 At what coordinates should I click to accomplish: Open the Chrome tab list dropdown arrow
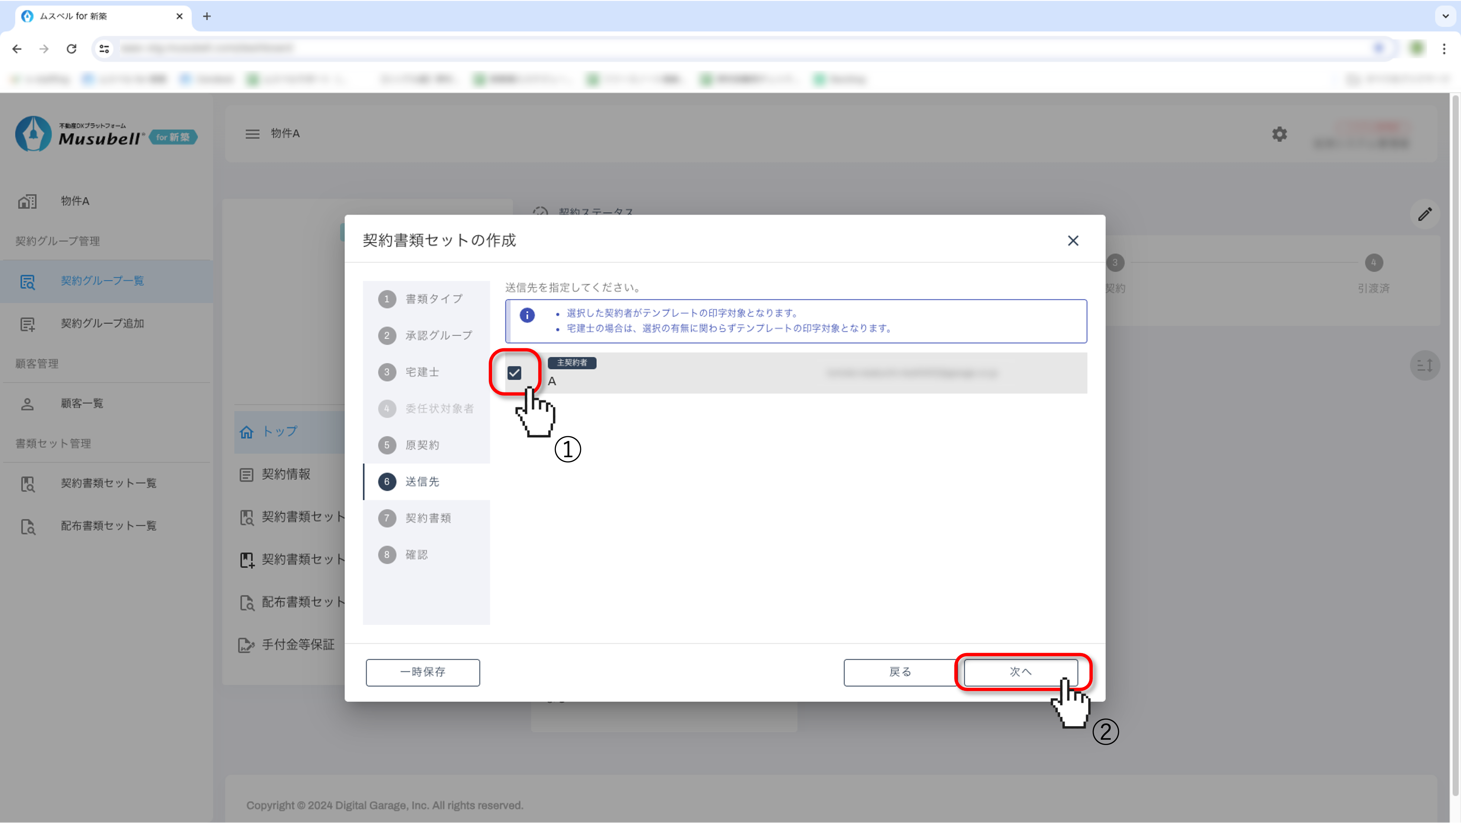1445,16
